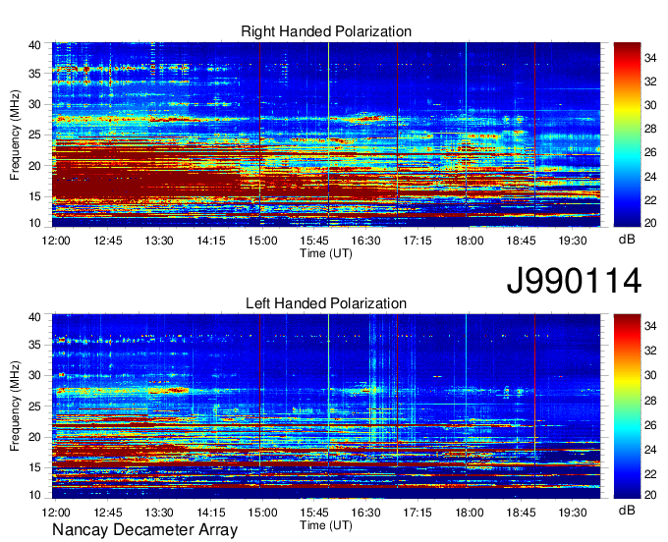668x542 pixels.
Task: Click 18:00 tick on left-handed time axis
Action: 469,513
